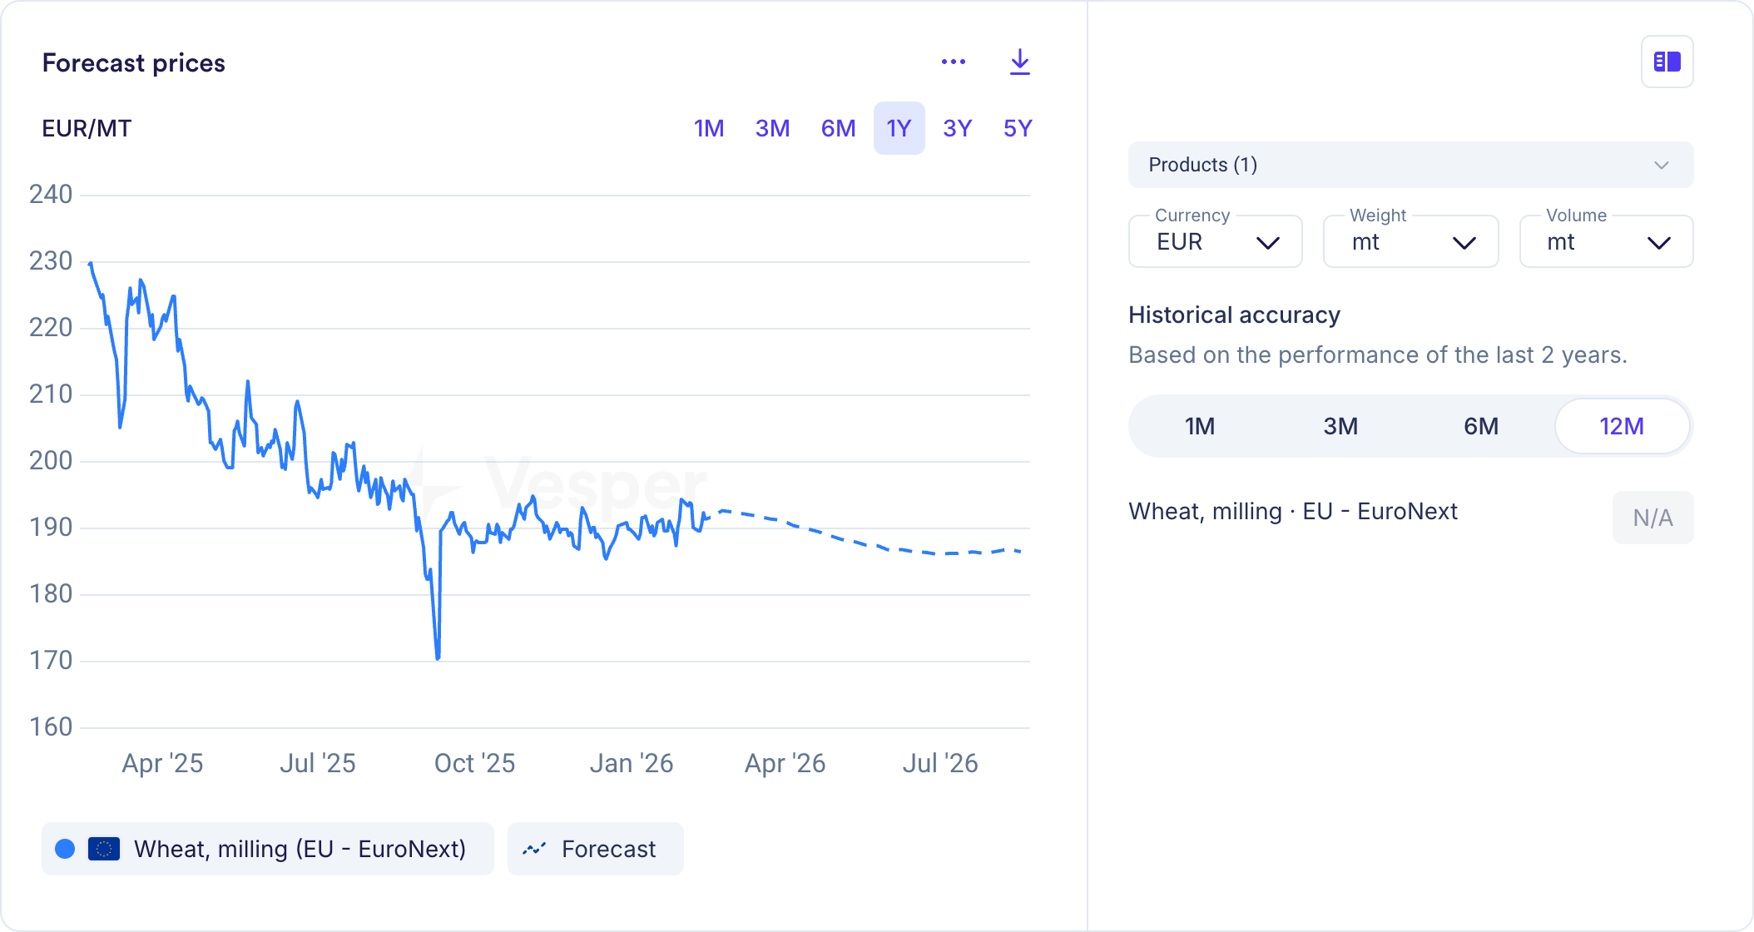The width and height of the screenshot is (1754, 932).
Task: Click the download chart icon
Action: 1019,62
